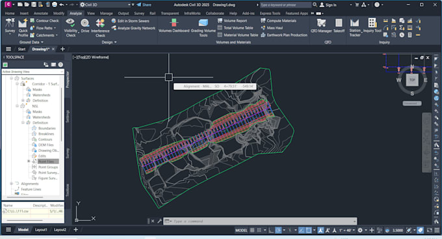Insert a Material Volume Table

pos(238,35)
